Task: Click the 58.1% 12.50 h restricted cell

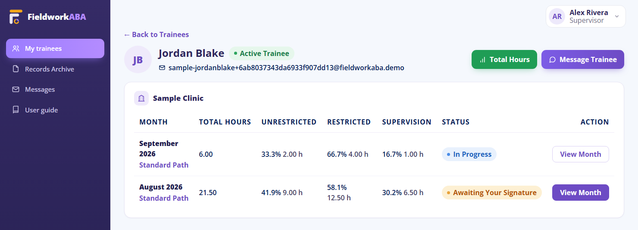Action: (x=339, y=193)
